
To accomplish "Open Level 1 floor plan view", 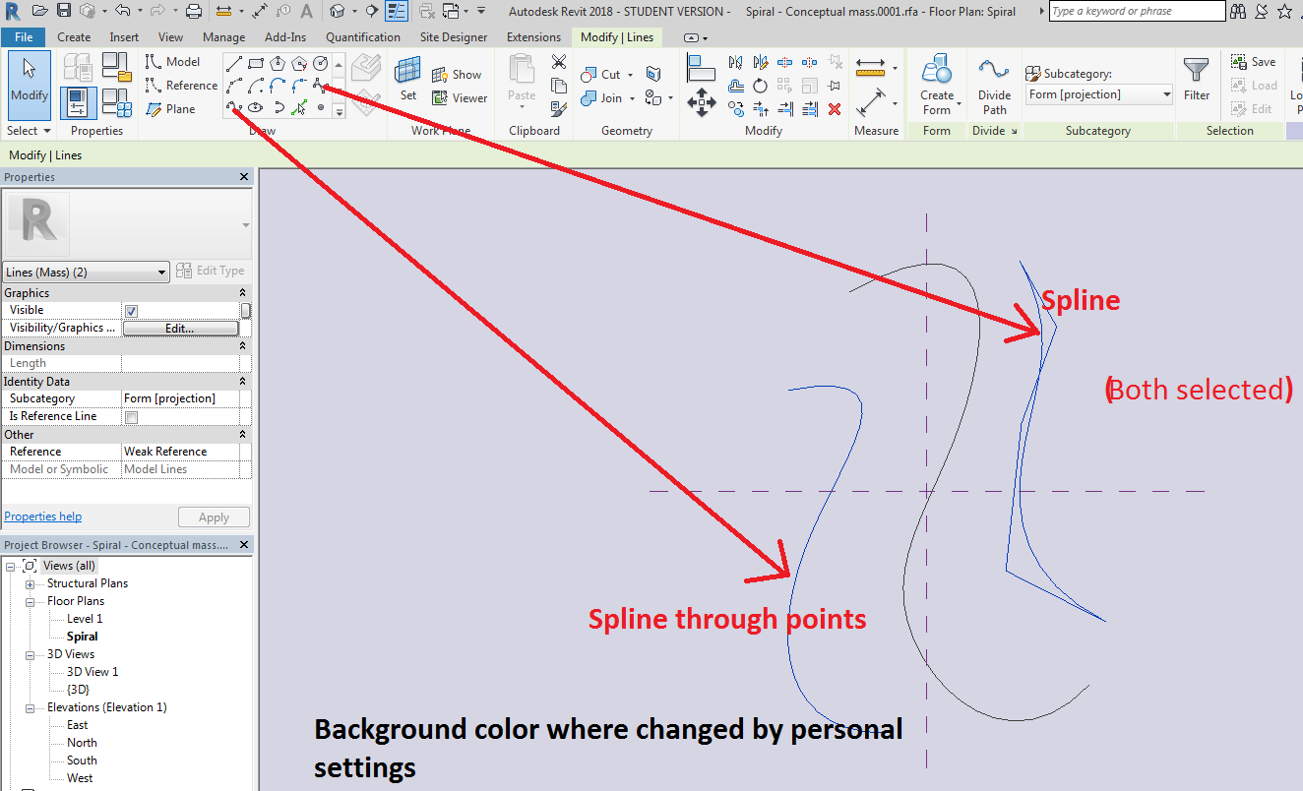I will pos(85,619).
